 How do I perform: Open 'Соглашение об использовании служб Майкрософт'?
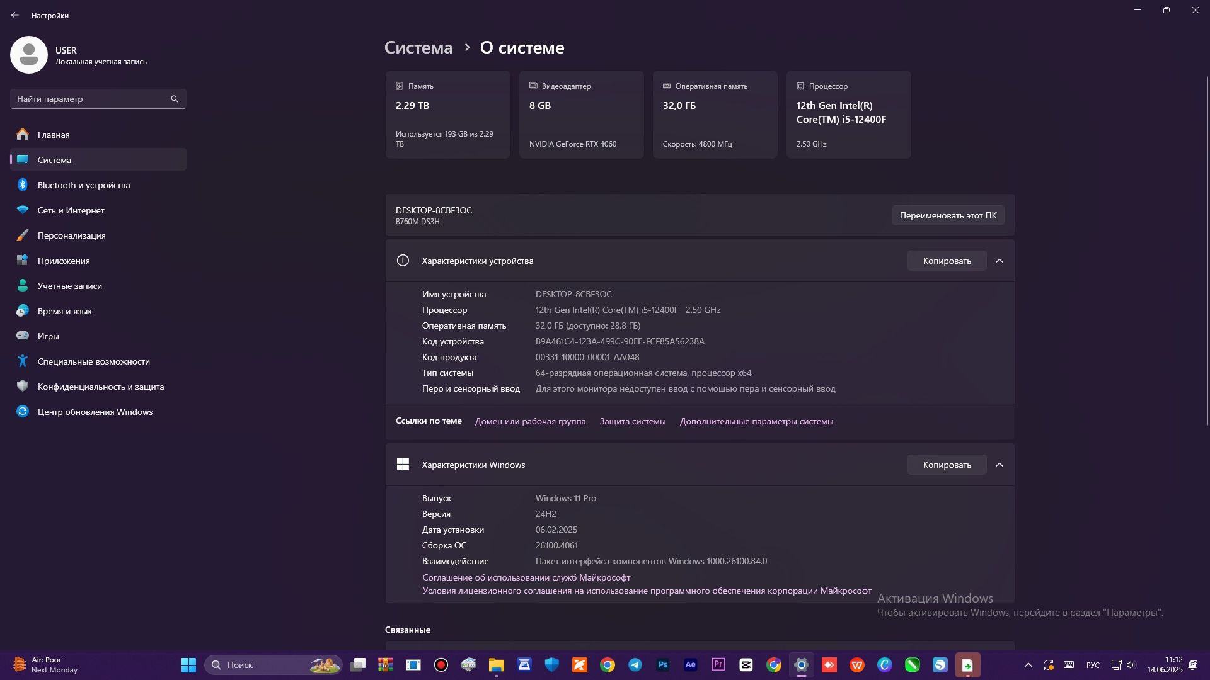click(526, 577)
